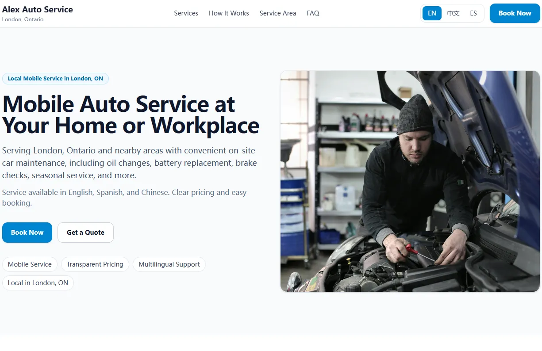The image size is (542, 351).
Task: Click the hero headline text
Action: point(131,115)
